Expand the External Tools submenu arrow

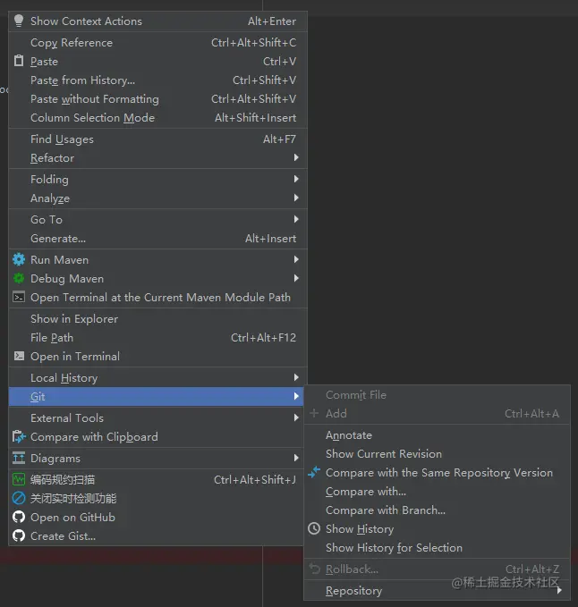[296, 417]
